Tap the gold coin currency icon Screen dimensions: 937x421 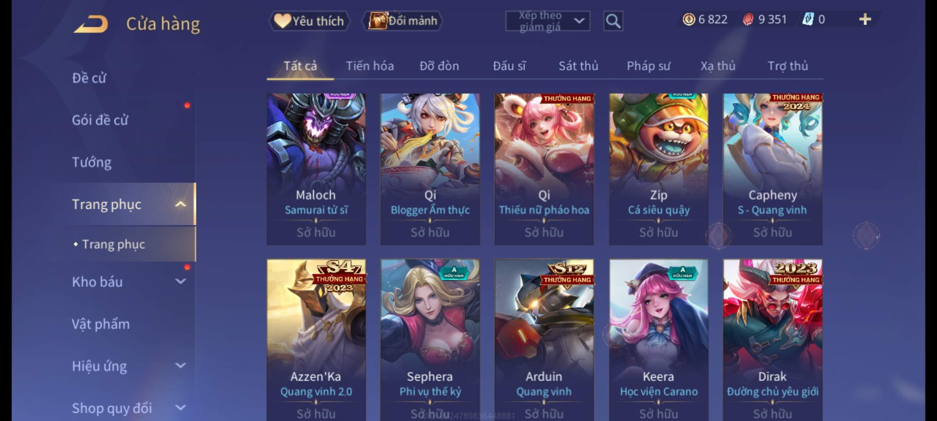[x=689, y=19]
